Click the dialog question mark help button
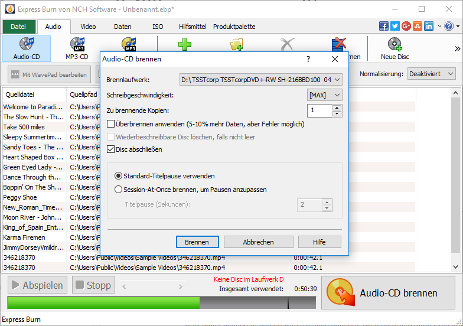 tap(308, 59)
